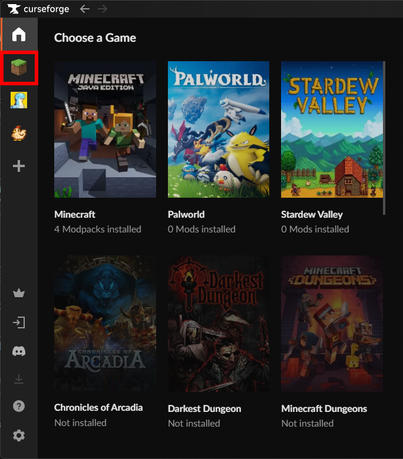The height and width of the screenshot is (459, 403).
Task: Click the Minecraft game title text
Action: (x=75, y=214)
